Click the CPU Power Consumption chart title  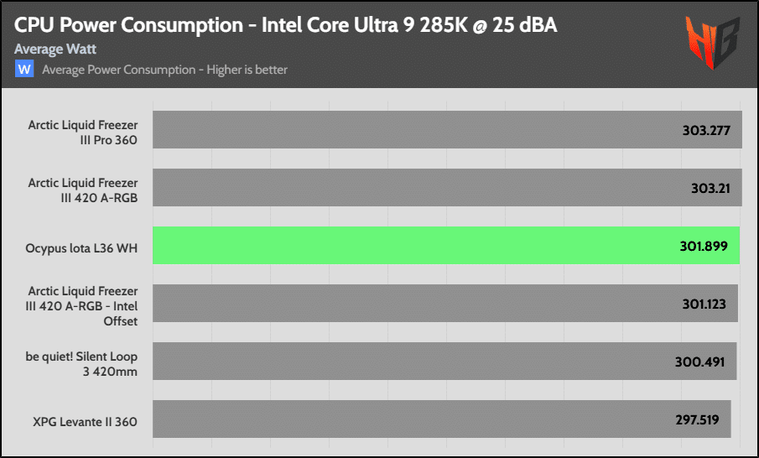pos(286,25)
